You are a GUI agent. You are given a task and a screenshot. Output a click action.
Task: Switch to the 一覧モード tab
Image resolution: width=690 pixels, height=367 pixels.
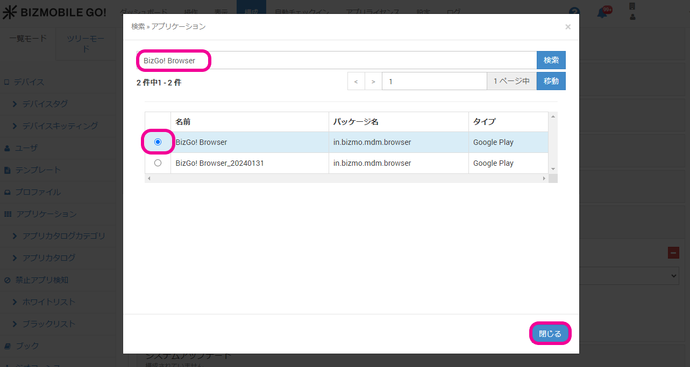pos(28,39)
